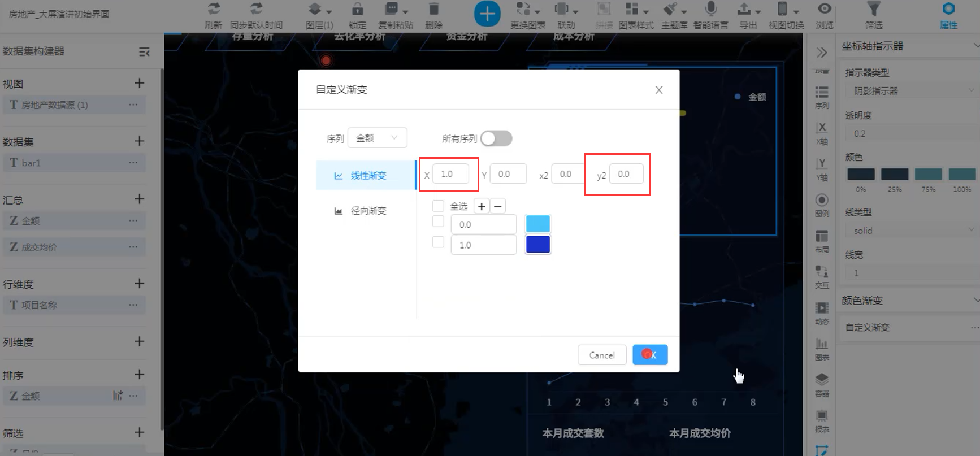Open the 图表 chart sidebar icon
This screenshot has width=980, height=456.
[822, 344]
